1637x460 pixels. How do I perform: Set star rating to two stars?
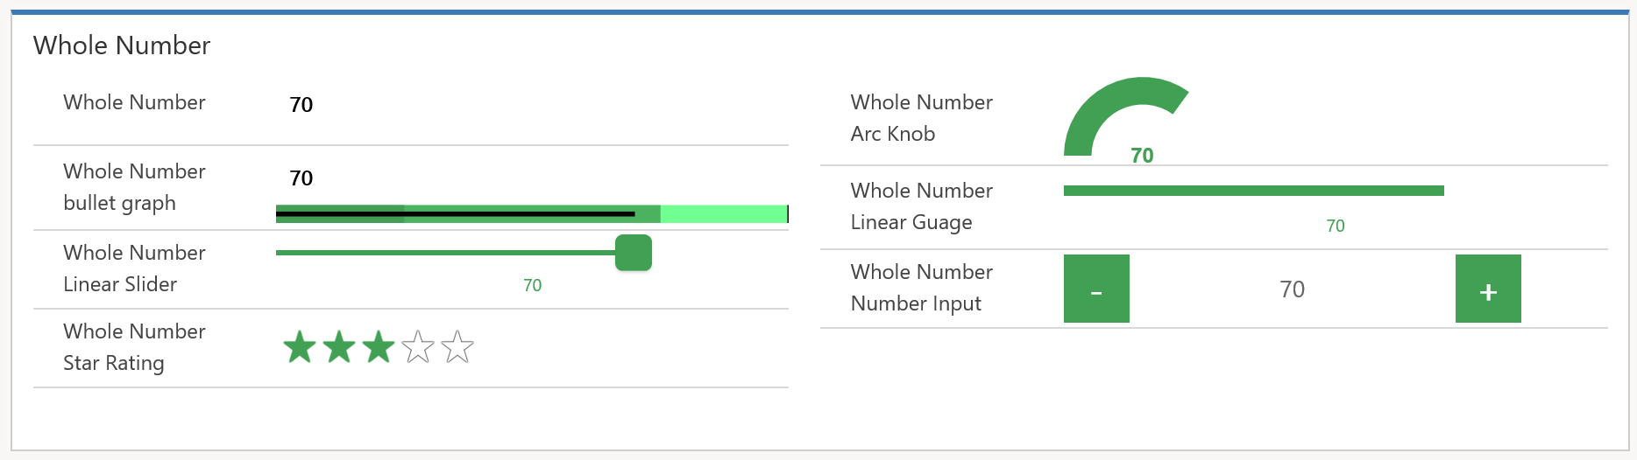pos(339,348)
